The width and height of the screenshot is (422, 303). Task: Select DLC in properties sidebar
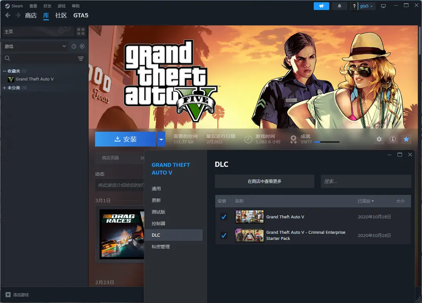[173, 235]
